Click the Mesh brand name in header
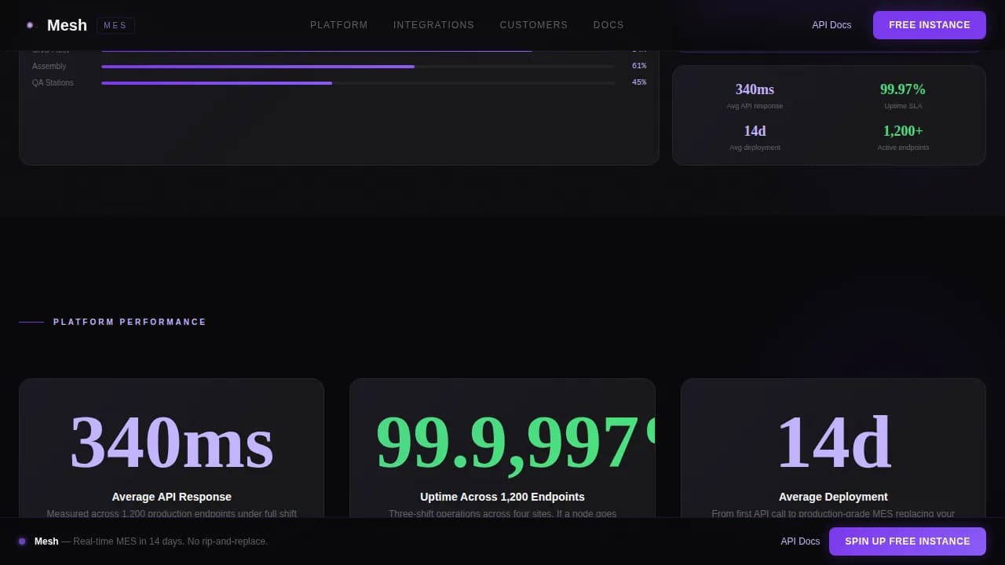Viewport: 1005px width, 565px height. 67,25
